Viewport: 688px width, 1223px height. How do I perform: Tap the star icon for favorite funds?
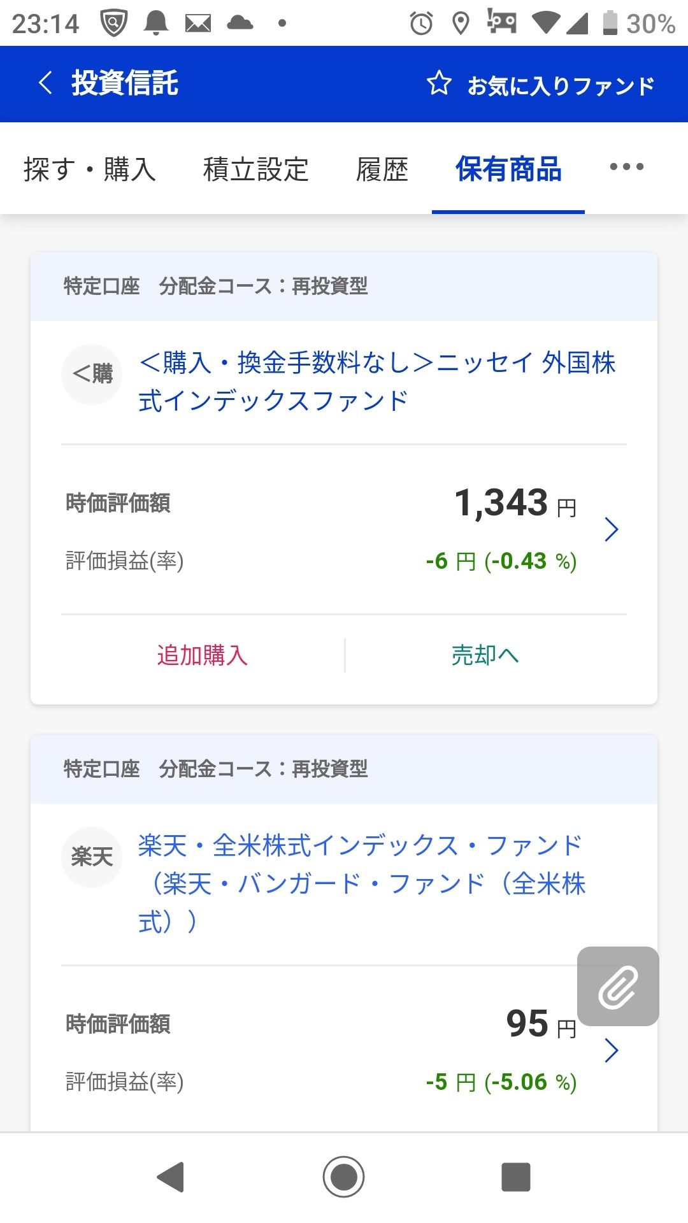(439, 83)
